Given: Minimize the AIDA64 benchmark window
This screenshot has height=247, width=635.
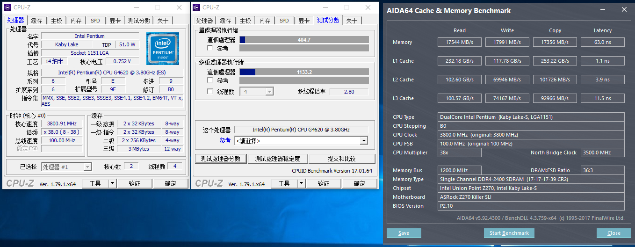Looking at the screenshot, I should 603,10.
